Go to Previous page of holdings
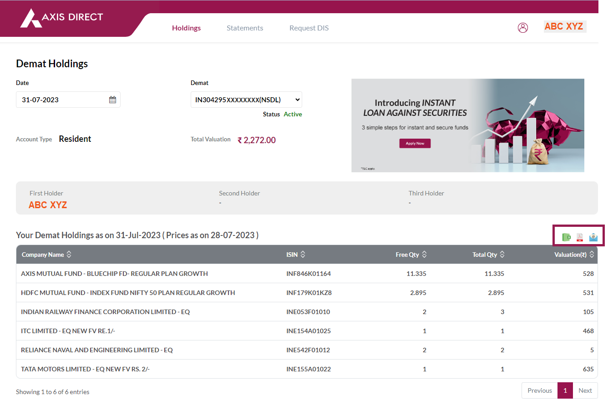Viewport: 608px width, 410px height. [x=540, y=390]
